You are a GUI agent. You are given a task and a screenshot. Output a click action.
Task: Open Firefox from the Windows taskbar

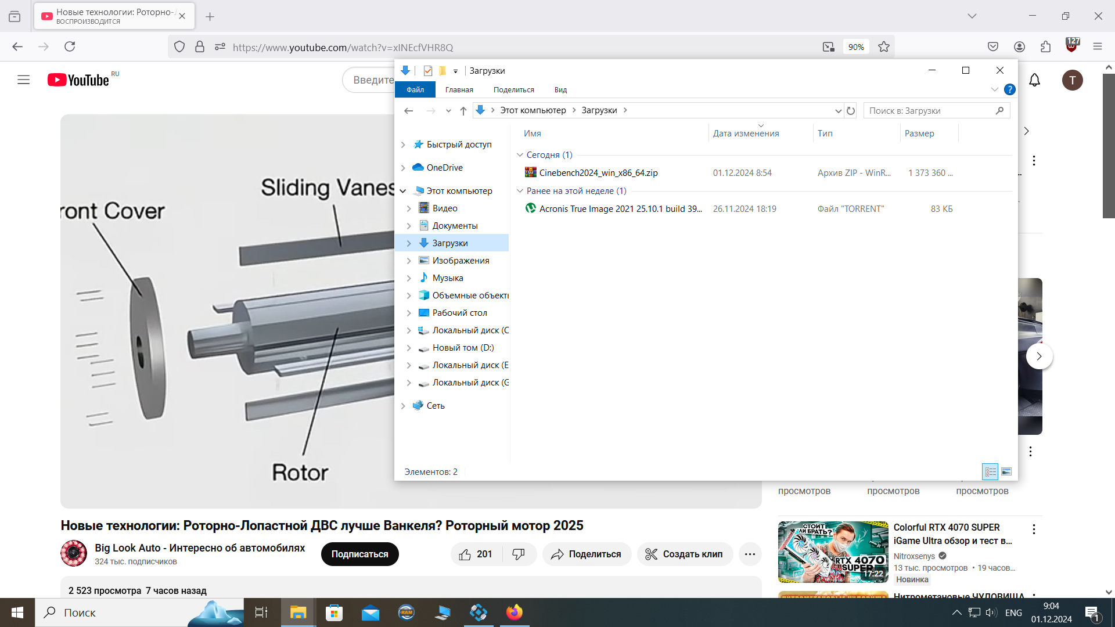[x=514, y=612]
